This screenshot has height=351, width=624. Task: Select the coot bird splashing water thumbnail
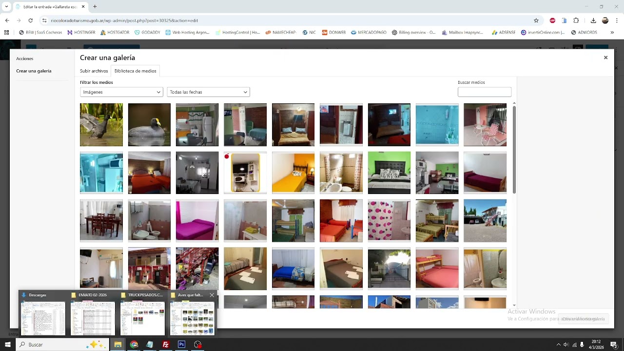point(101,125)
